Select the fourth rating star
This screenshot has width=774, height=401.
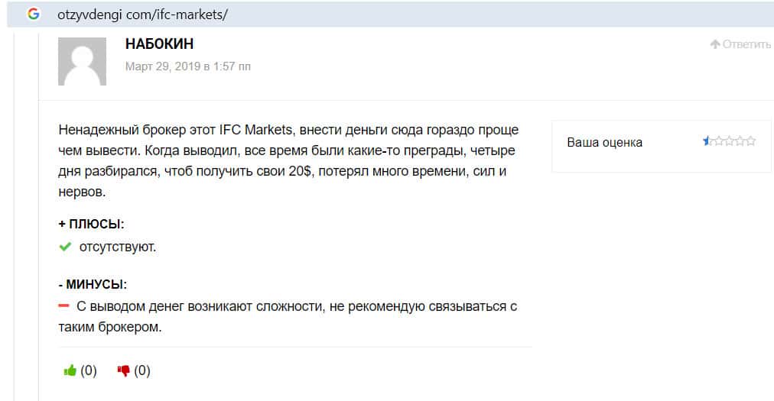(x=740, y=141)
